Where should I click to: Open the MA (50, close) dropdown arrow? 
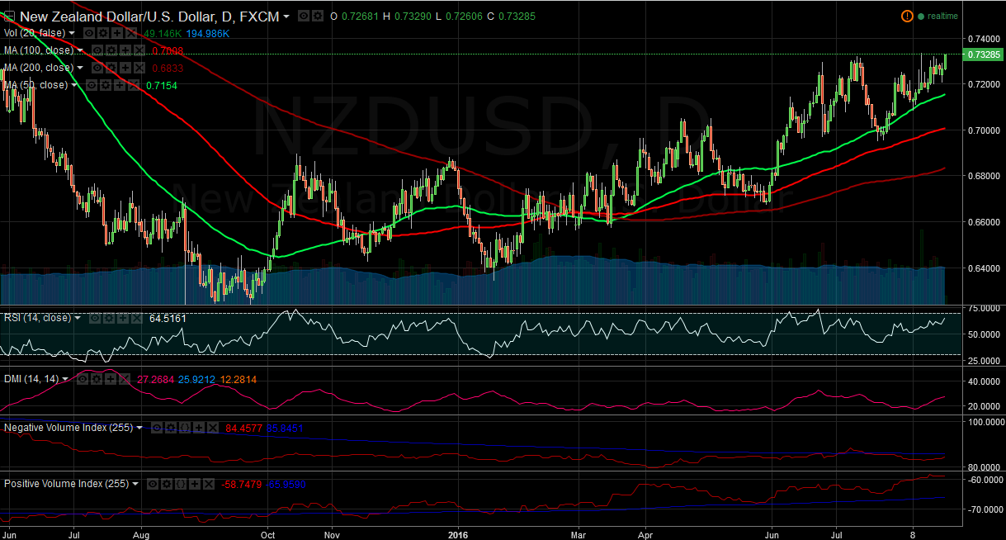click(x=75, y=85)
